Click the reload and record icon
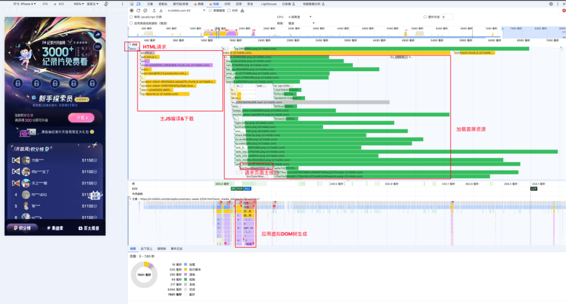This screenshot has height=304, width=566. point(138,10)
